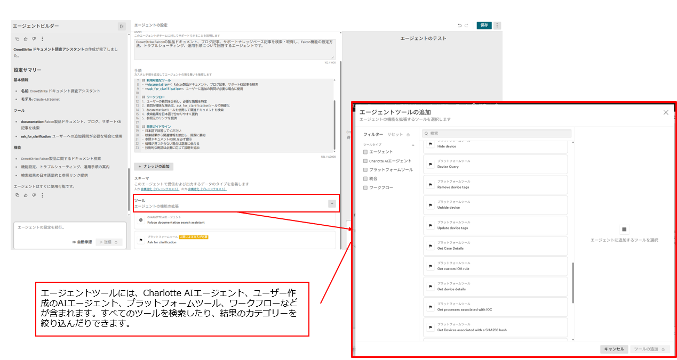Open the 入力 非構造化（プレーンテキスト） link
The height and width of the screenshot is (360, 677).
coord(160,189)
